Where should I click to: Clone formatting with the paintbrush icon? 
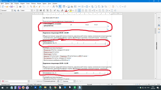click(39, 7)
